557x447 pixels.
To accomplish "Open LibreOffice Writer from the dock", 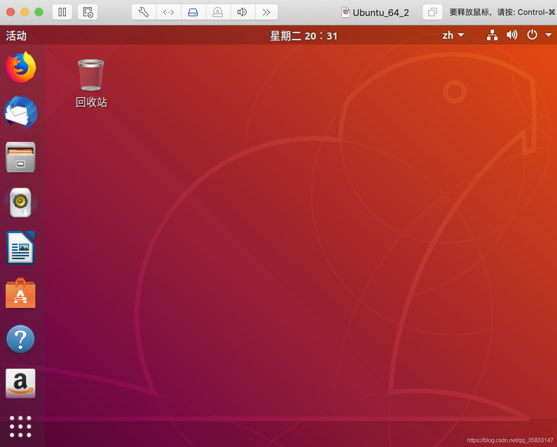I will coord(20,248).
